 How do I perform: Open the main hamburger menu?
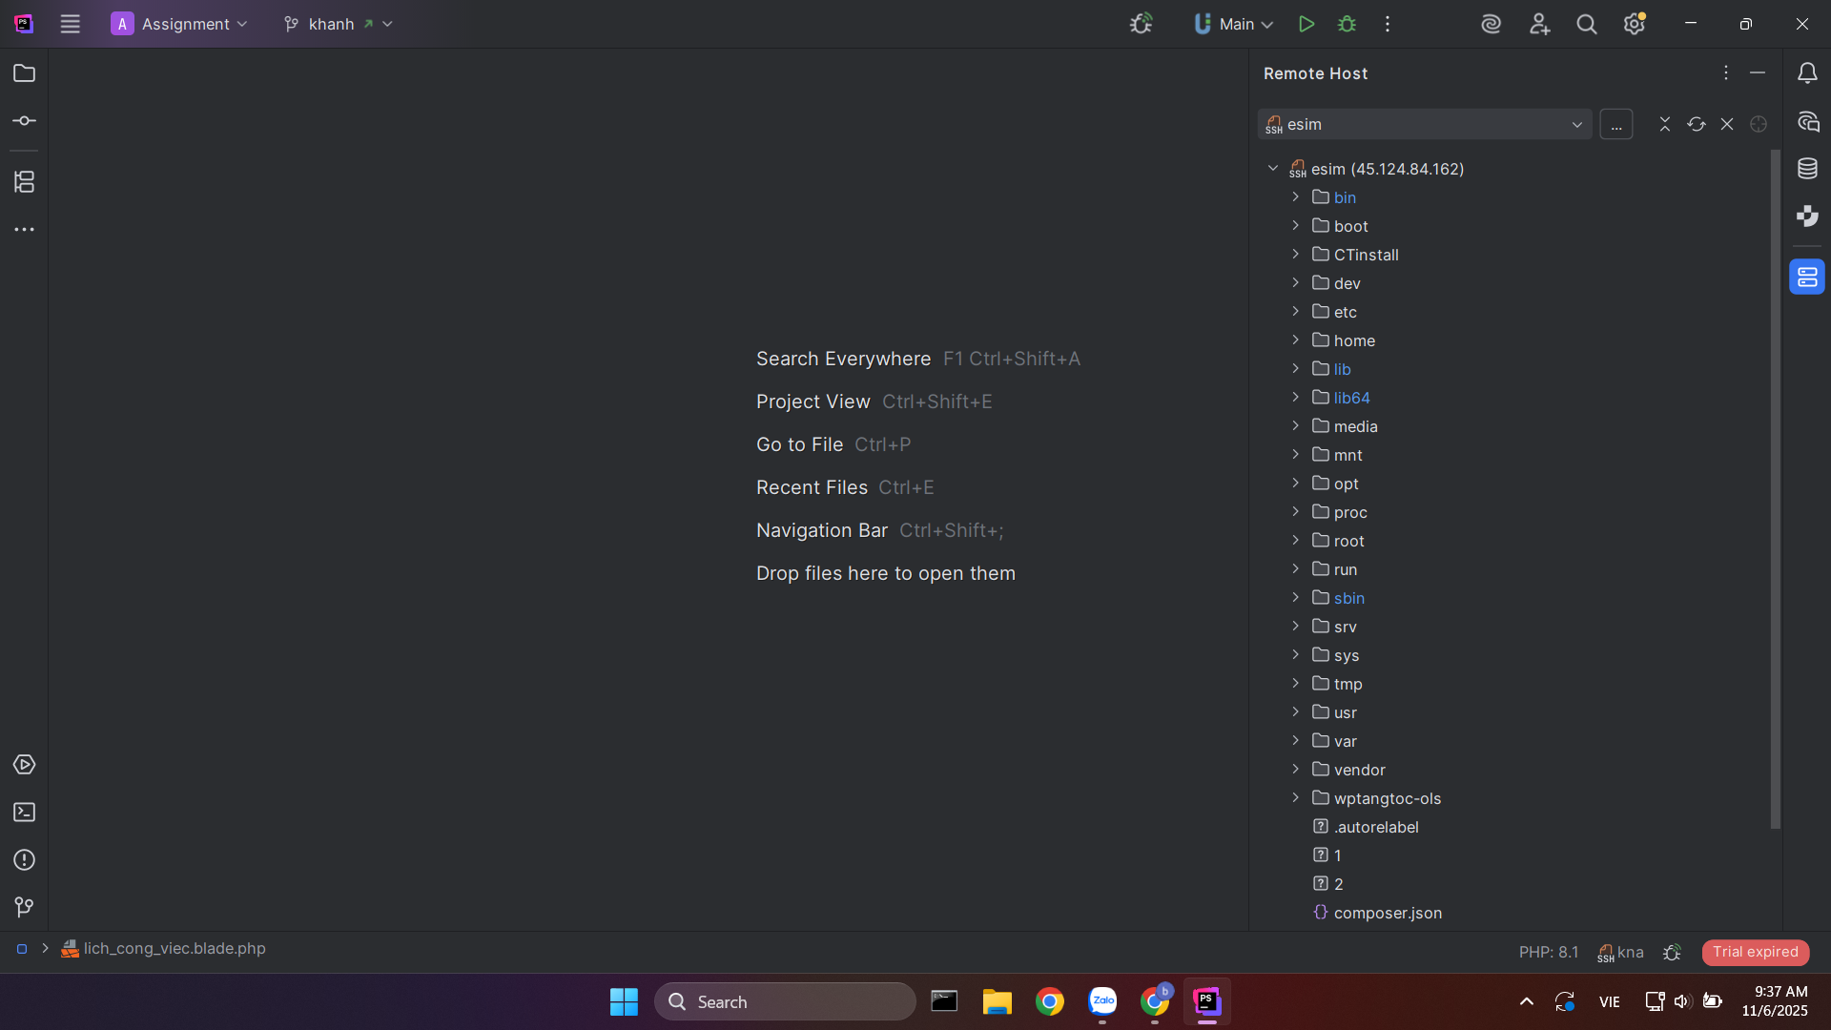(x=70, y=24)
